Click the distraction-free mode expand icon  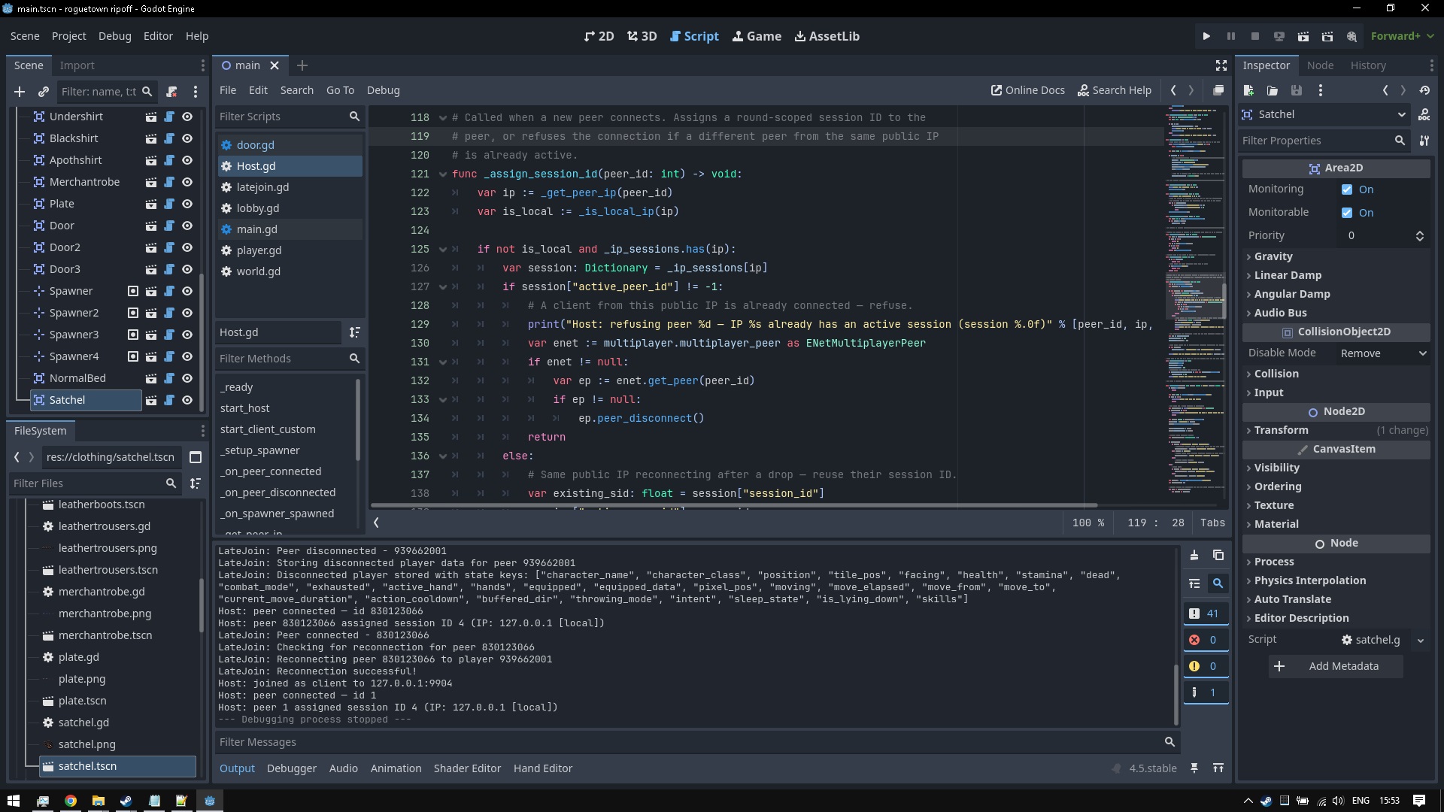1221,66
